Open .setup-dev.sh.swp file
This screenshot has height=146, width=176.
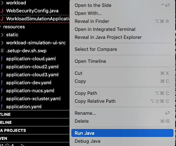[26, 51]
